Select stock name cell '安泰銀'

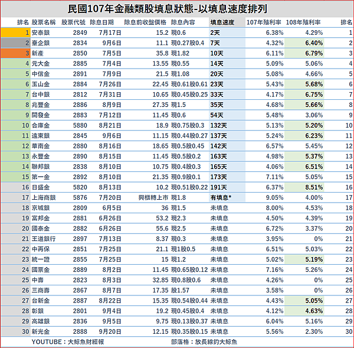click(x=41, y=32)
